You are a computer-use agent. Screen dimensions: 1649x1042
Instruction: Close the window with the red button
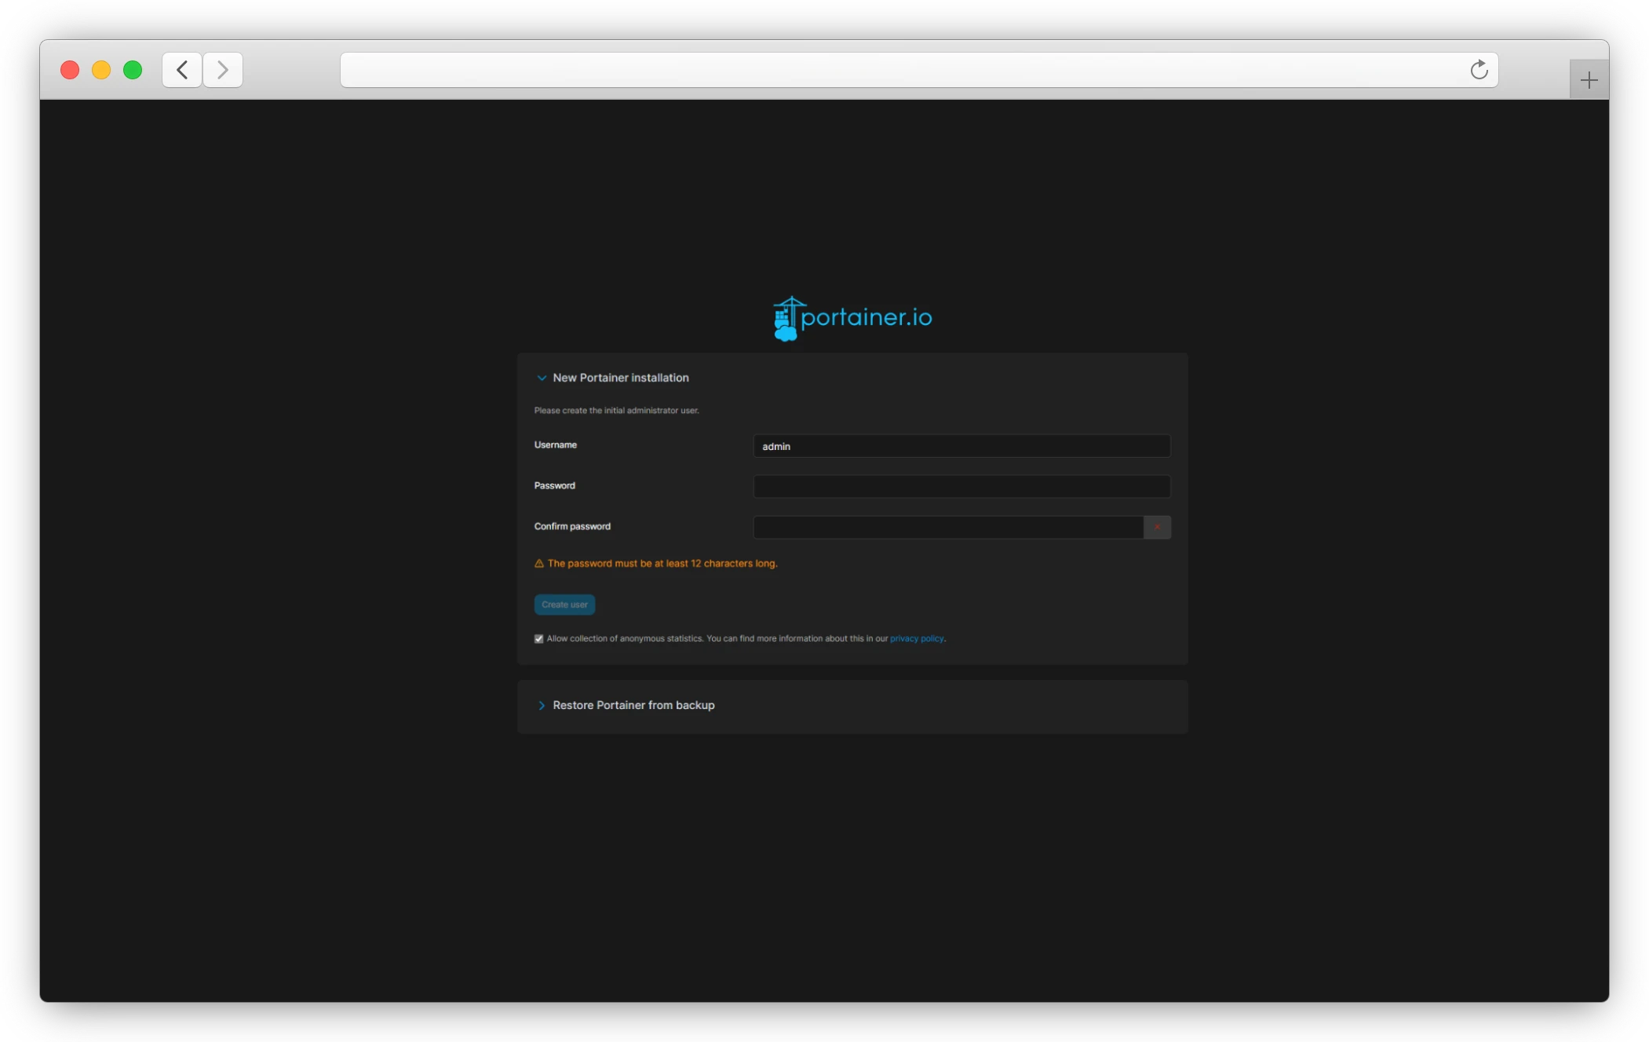tap(70, 70)
